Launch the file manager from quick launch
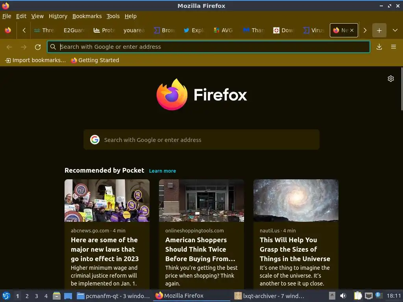The width and height of the screenshot is (403, 302). [x=57, y=296]
